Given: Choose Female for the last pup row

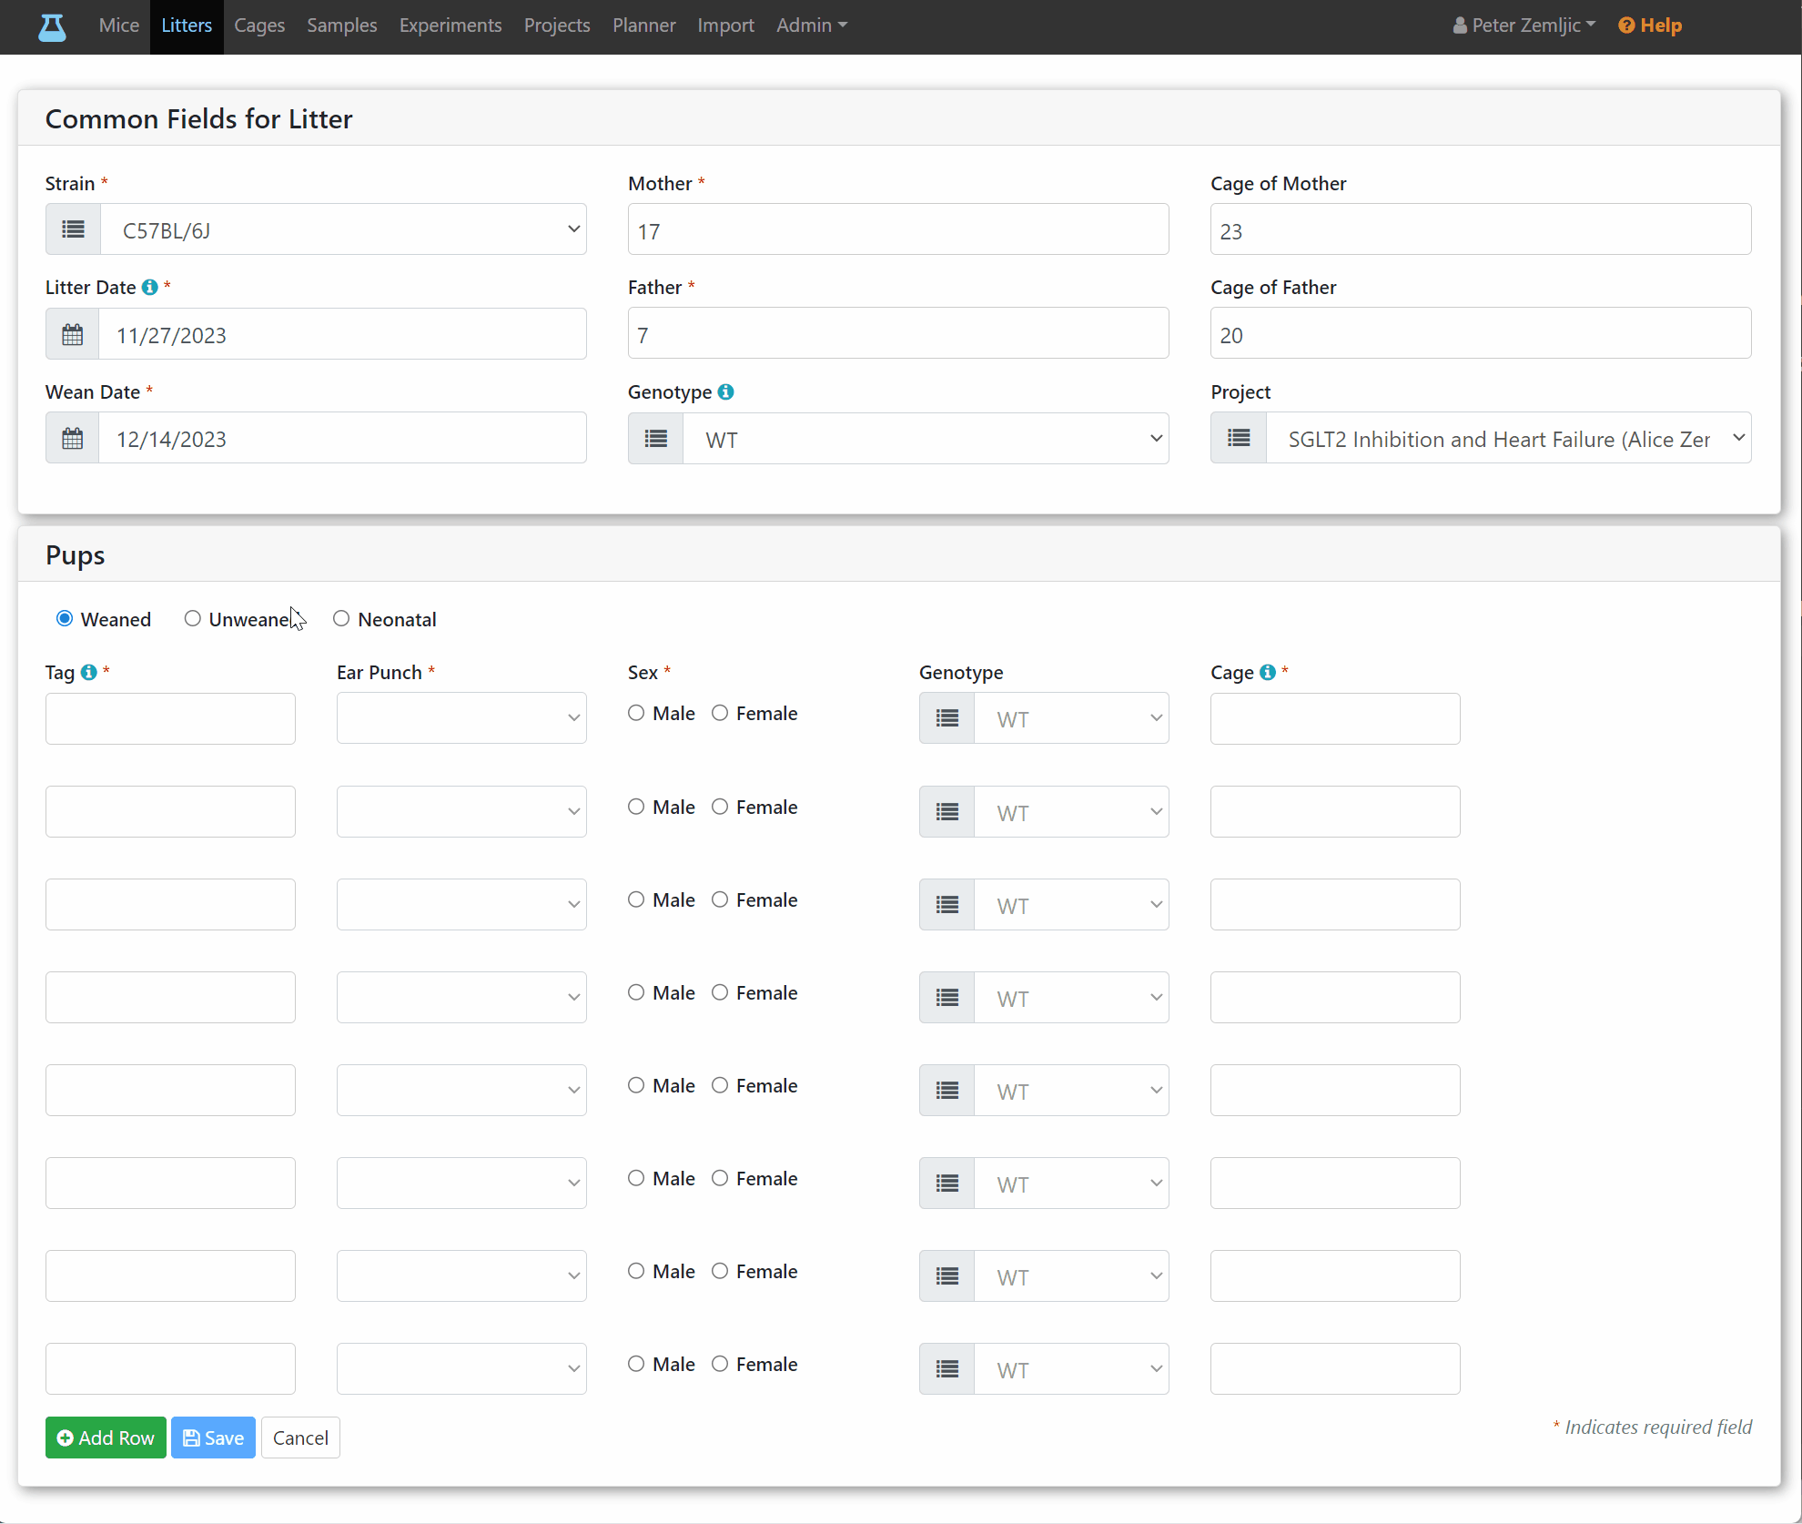Looking at the screenshot, I should coord(720,1365).
